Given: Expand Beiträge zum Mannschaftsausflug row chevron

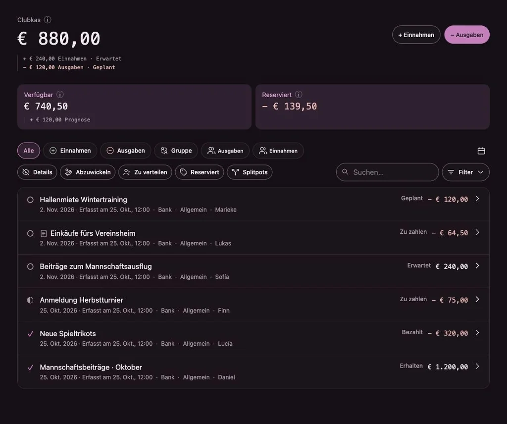Looking at the screenshot, I should (477, 265).
